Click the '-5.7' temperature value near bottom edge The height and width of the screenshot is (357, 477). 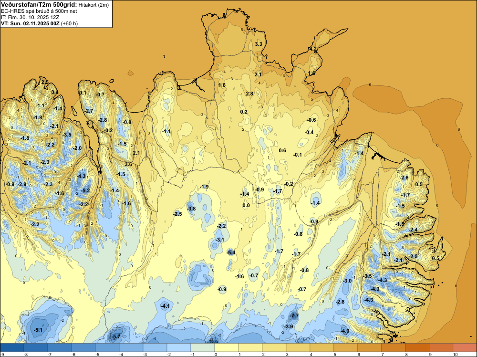(x=116, y=336)
